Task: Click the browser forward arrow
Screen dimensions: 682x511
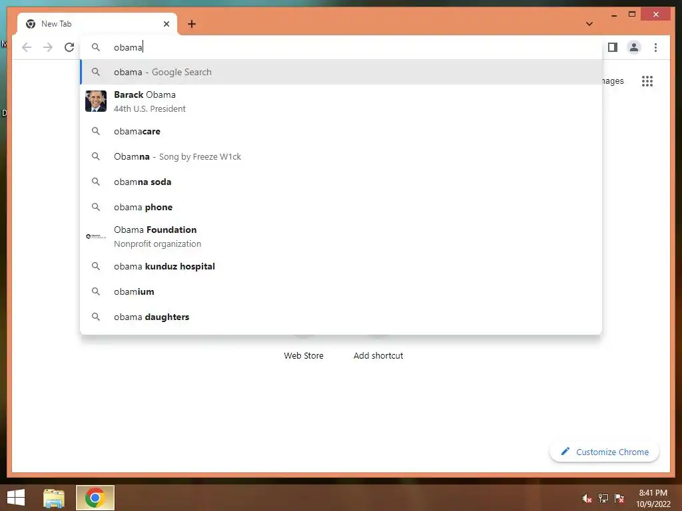Action: click(x=48, y=47)
